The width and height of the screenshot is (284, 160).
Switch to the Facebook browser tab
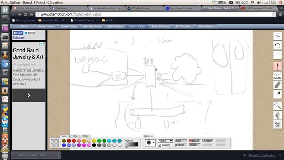[68, 8]
